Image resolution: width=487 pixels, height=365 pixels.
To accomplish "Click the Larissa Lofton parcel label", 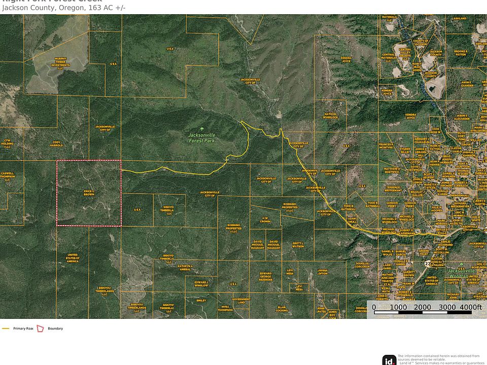I will (x=323, y=272).
